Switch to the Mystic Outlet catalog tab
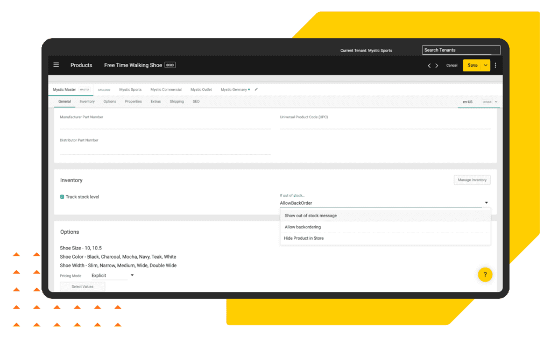The height and width of the screenshot is (337, 551). 201,90
